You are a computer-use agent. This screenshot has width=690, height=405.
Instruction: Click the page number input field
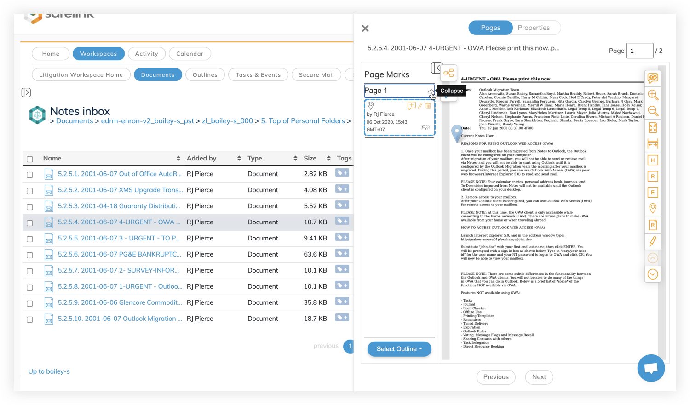click(639, 51)
